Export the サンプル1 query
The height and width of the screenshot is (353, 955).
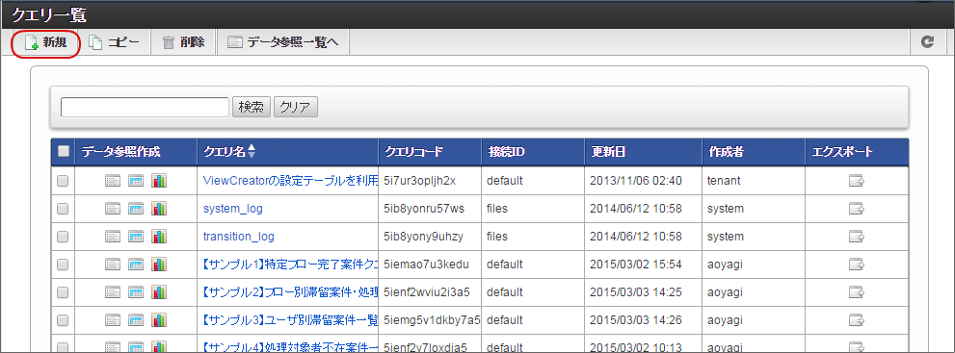[857, 265]
